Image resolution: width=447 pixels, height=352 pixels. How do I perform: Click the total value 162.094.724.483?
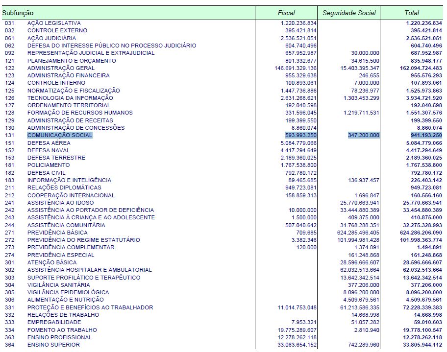(421, 68)
